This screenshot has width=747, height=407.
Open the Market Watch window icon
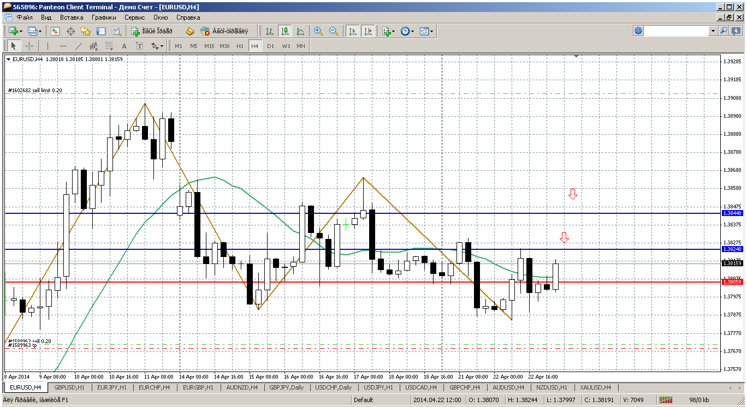click(55, 31)
